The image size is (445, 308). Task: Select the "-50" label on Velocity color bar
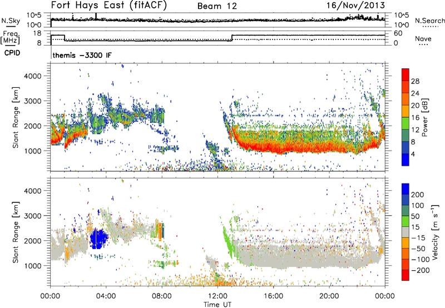[x=418, y=249]
